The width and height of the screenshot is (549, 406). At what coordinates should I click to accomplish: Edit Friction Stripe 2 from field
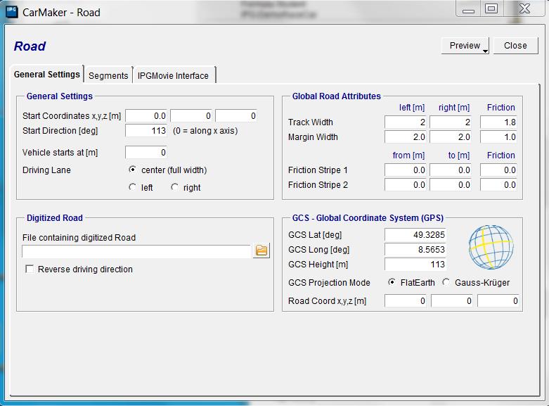pyautogui.click(x=406, y=185)
